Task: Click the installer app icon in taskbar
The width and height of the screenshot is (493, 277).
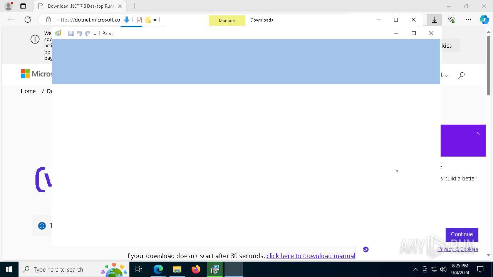Action: pyautogui.click(x=215, y=269)
